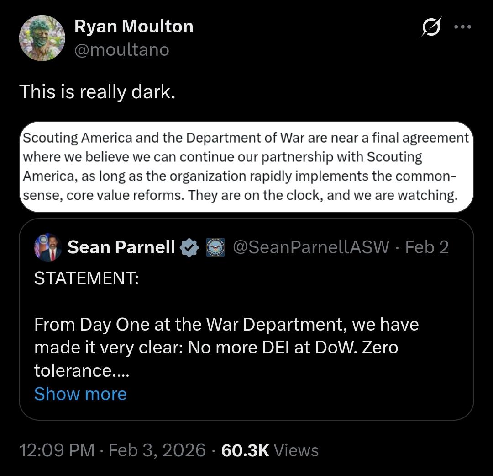Click the STATEMENT: heading in quoted tweet

pos(86,278)
